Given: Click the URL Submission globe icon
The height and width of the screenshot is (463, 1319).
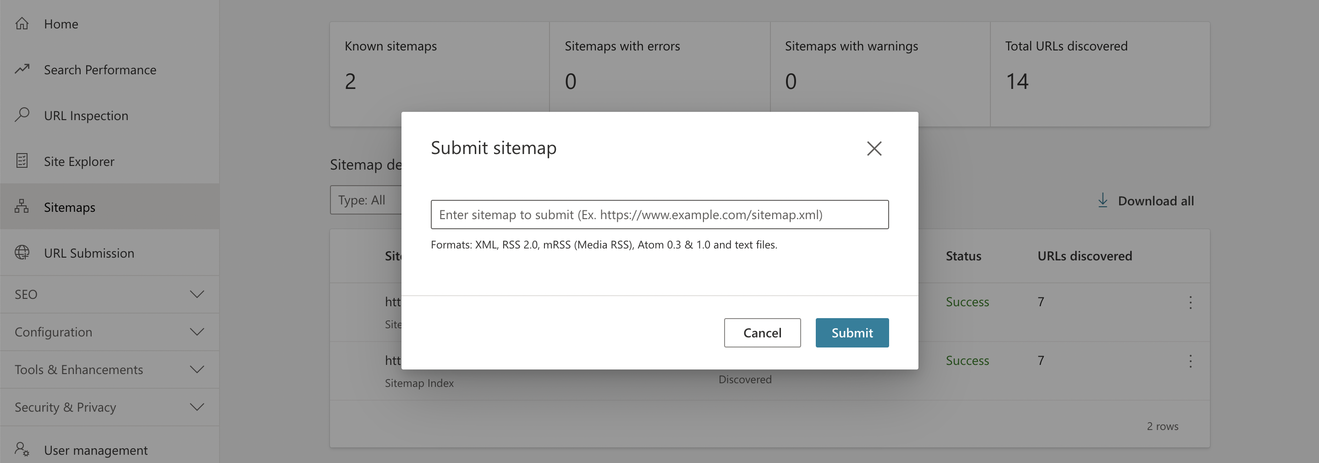Looking at the screenshot, I should [x=22, y=253].
